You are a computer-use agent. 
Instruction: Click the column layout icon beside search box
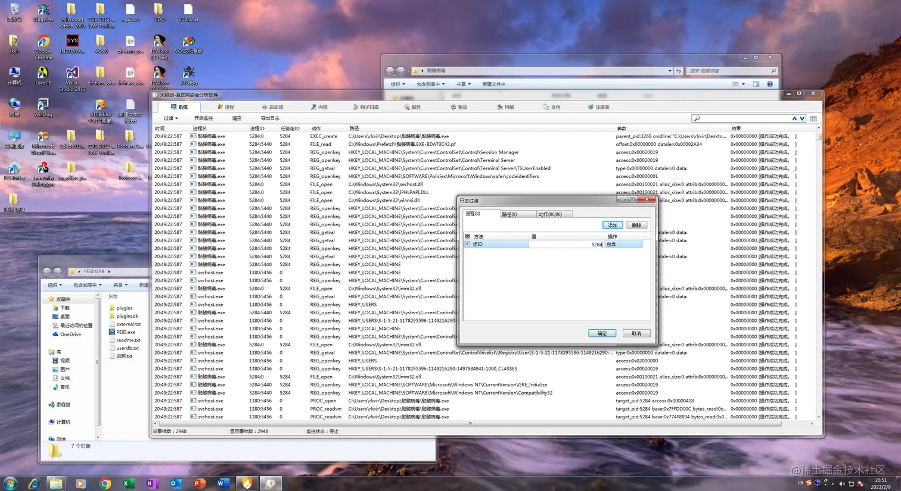click(813, 118)
